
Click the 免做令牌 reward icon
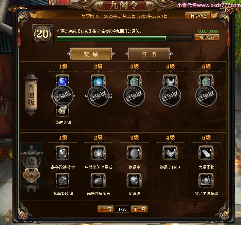click(62, 111)
